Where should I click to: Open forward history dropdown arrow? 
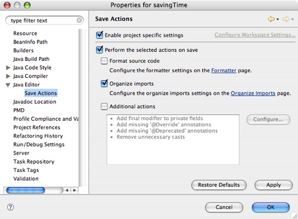[292, 19]
